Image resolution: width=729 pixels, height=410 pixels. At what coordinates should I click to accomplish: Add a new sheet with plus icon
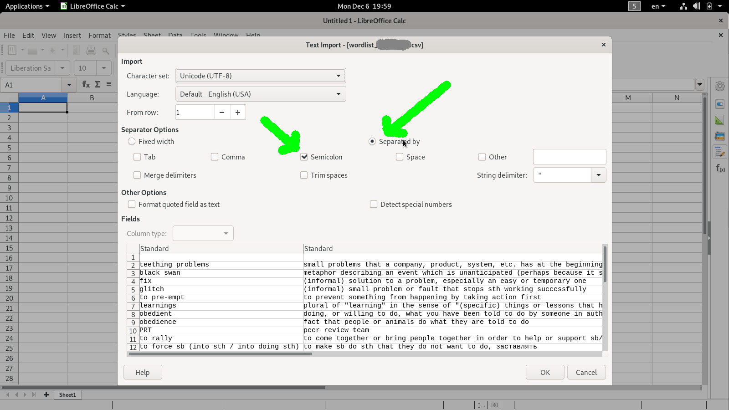coord(46,395)
